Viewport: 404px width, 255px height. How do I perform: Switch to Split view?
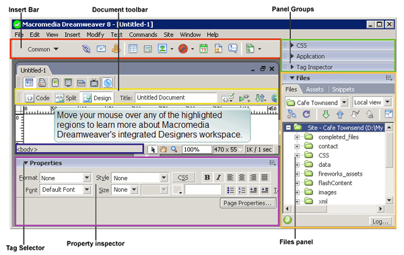coord(66,98)
